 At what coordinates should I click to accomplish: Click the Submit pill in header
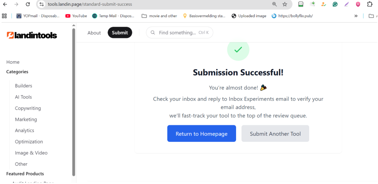tap(120, 33)
